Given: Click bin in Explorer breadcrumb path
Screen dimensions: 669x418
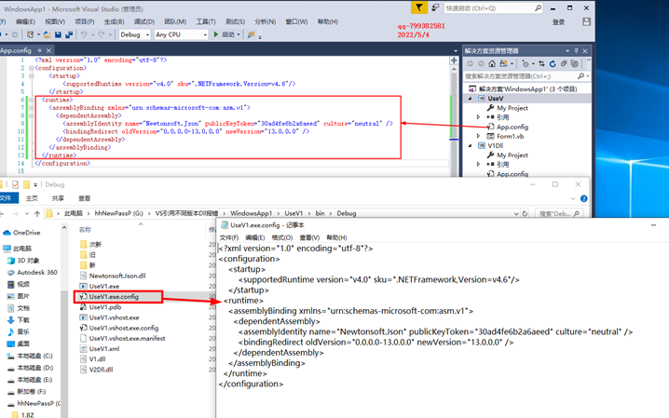Looking at the screenshot, I should click(x=320, y=213).
